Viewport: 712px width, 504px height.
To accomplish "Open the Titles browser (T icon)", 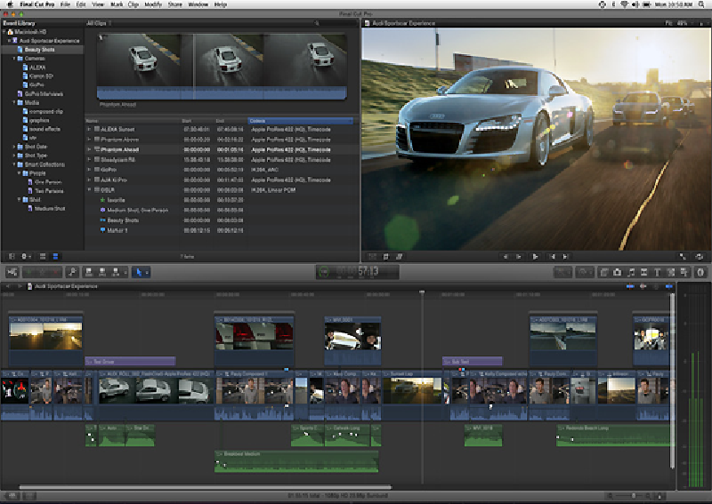I will pyautogui.click(x=657, y=272).
